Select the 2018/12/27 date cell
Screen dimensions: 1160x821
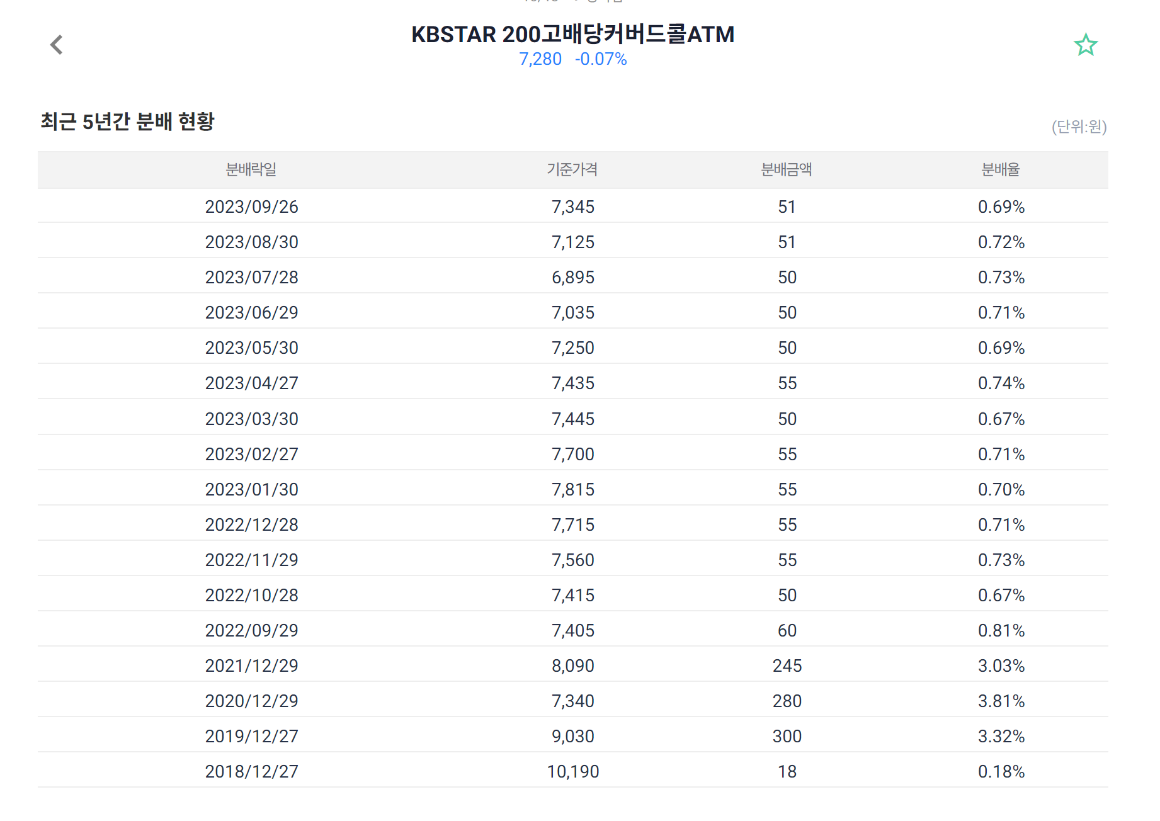[252, 771]
